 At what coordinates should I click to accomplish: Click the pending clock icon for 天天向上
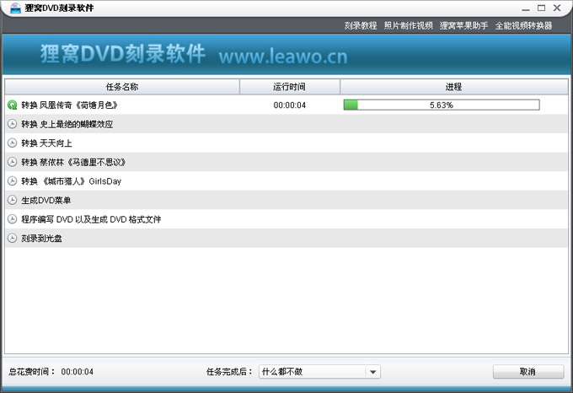click(13, 143)
